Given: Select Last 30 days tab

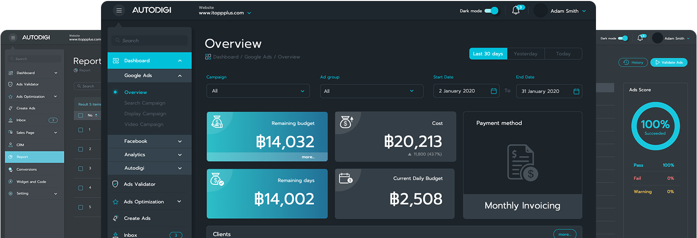Looking at the screenshot, I should (x=488, y=54).
